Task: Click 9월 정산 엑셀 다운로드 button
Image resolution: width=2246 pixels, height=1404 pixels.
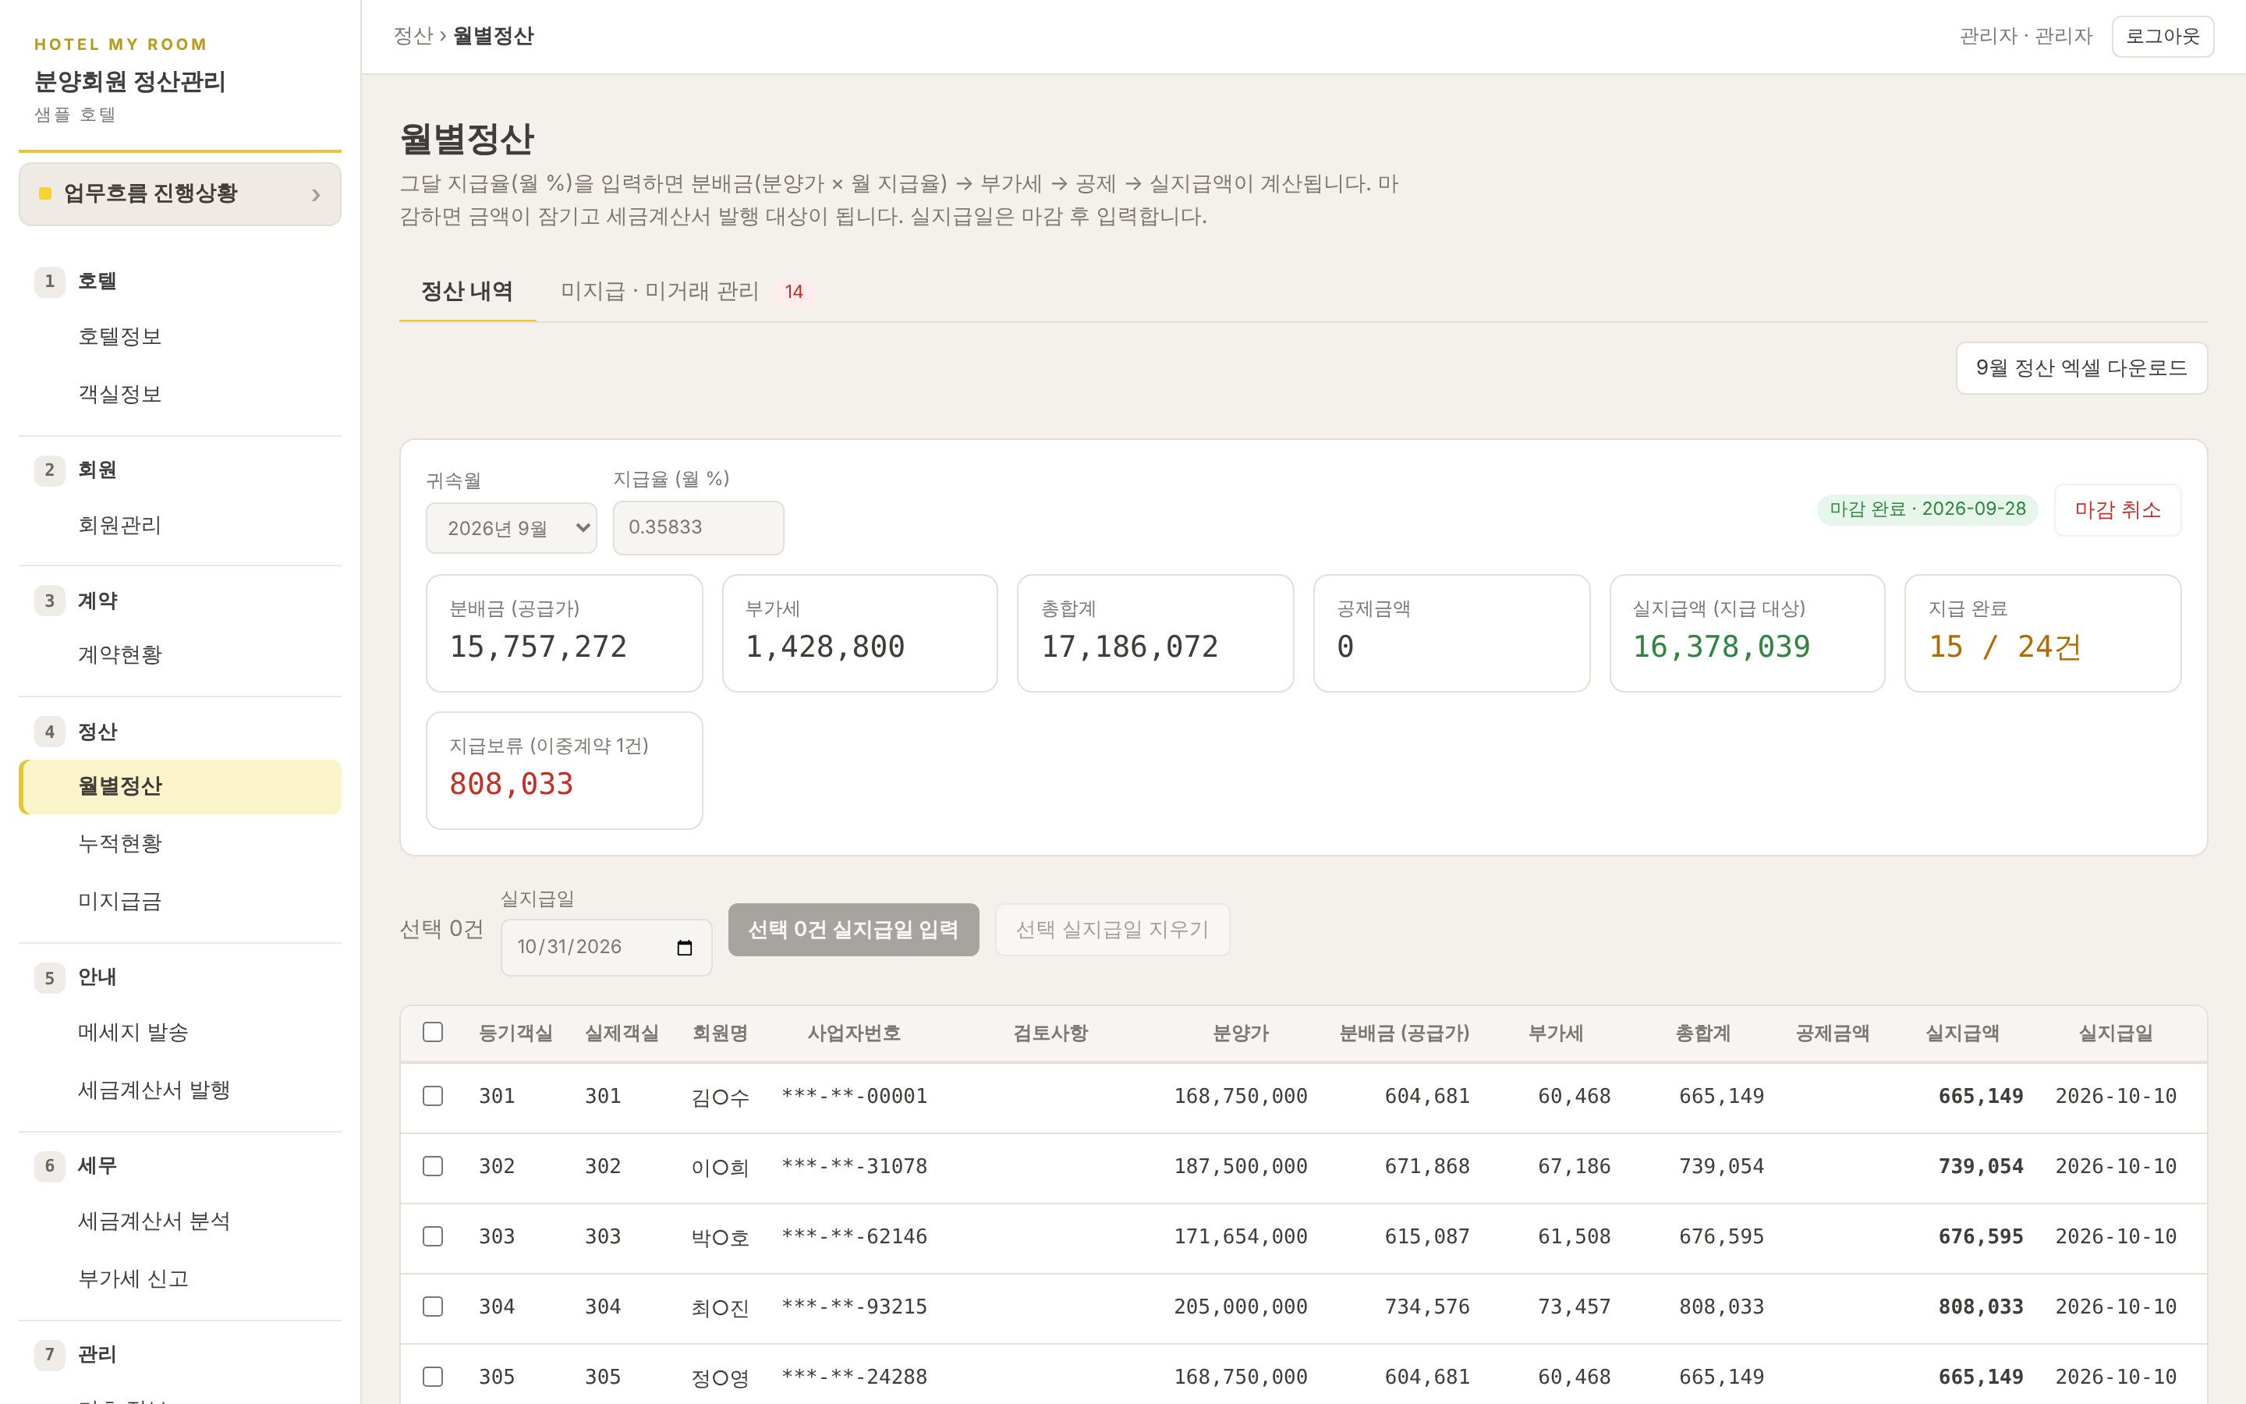Action: 2081,367
